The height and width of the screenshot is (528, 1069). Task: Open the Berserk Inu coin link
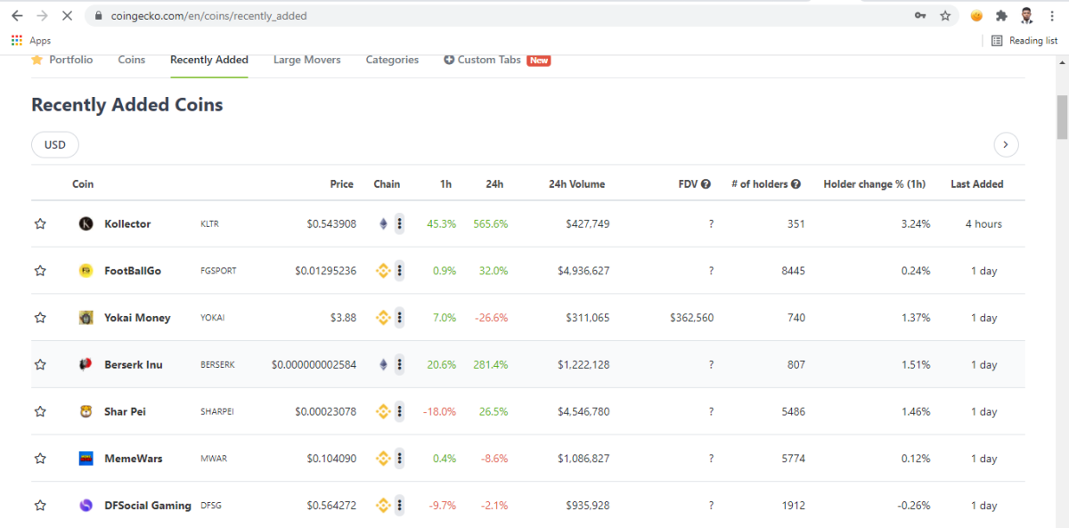click(x=134, y=365)
